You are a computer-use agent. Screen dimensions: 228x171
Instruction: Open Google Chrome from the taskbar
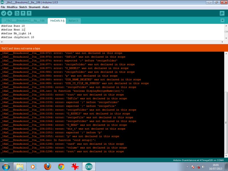pyautogui.click(x=60, y=166)
